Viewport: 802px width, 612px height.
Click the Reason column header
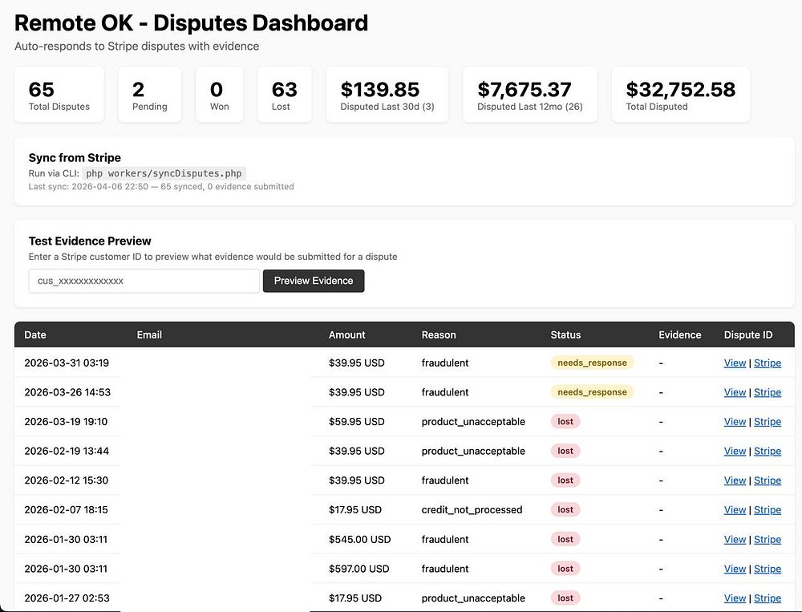click(439, 334)
